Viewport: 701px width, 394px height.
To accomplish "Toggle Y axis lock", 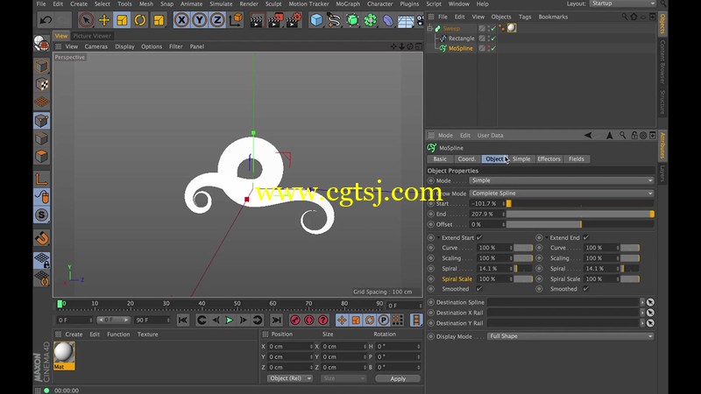I will pos(200,20).
